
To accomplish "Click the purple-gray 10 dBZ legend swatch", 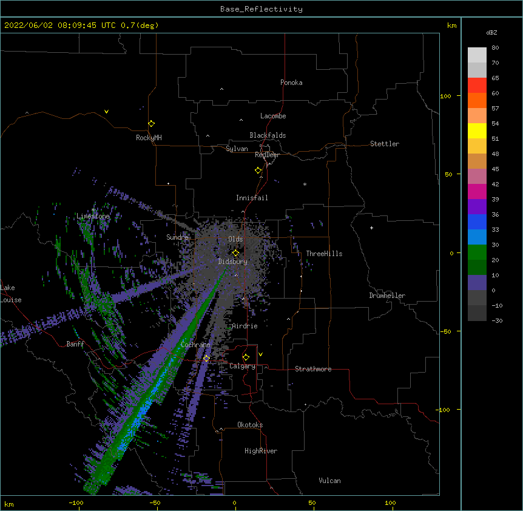I will pos(477,283).
